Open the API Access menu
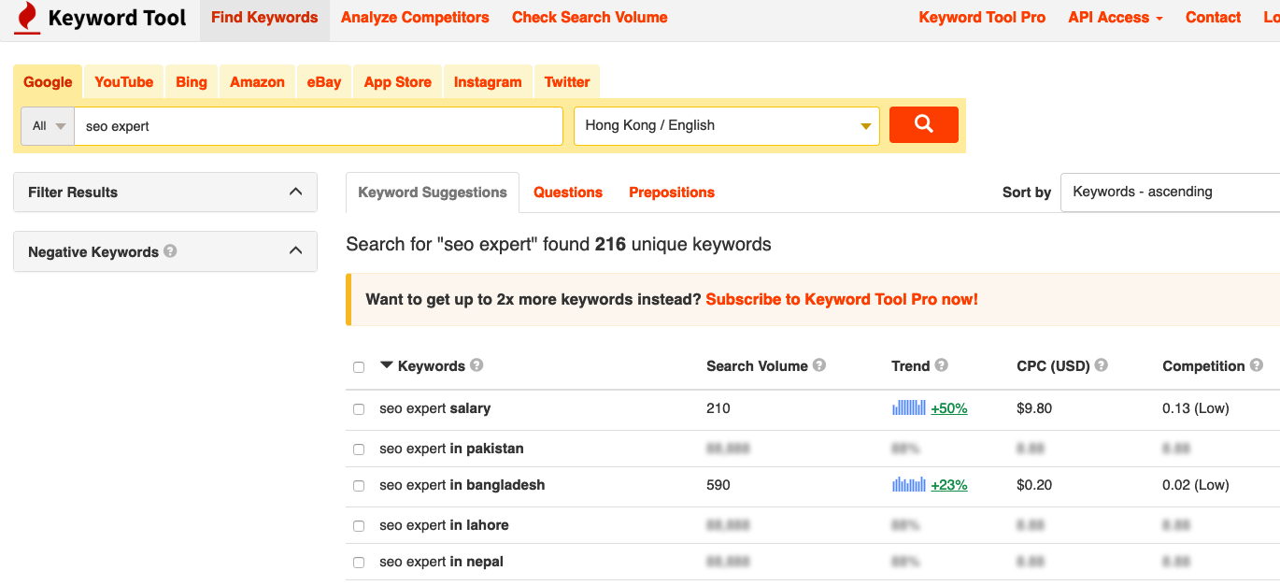The height and width of the screenshot is (585, 1280). tap(1116, 18)
